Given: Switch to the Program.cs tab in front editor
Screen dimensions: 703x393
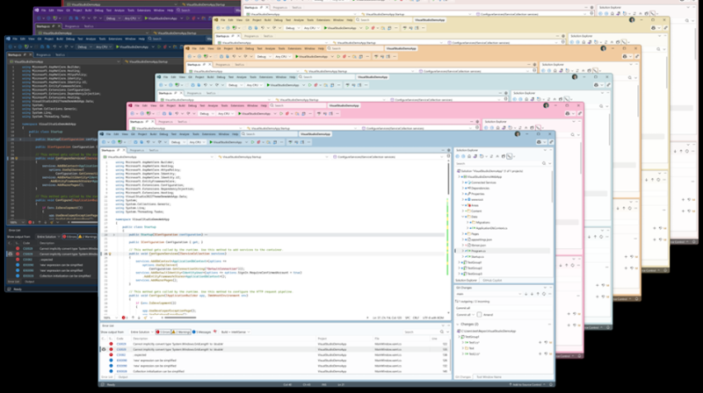Looking at the screenshot, I should (134, 151).
